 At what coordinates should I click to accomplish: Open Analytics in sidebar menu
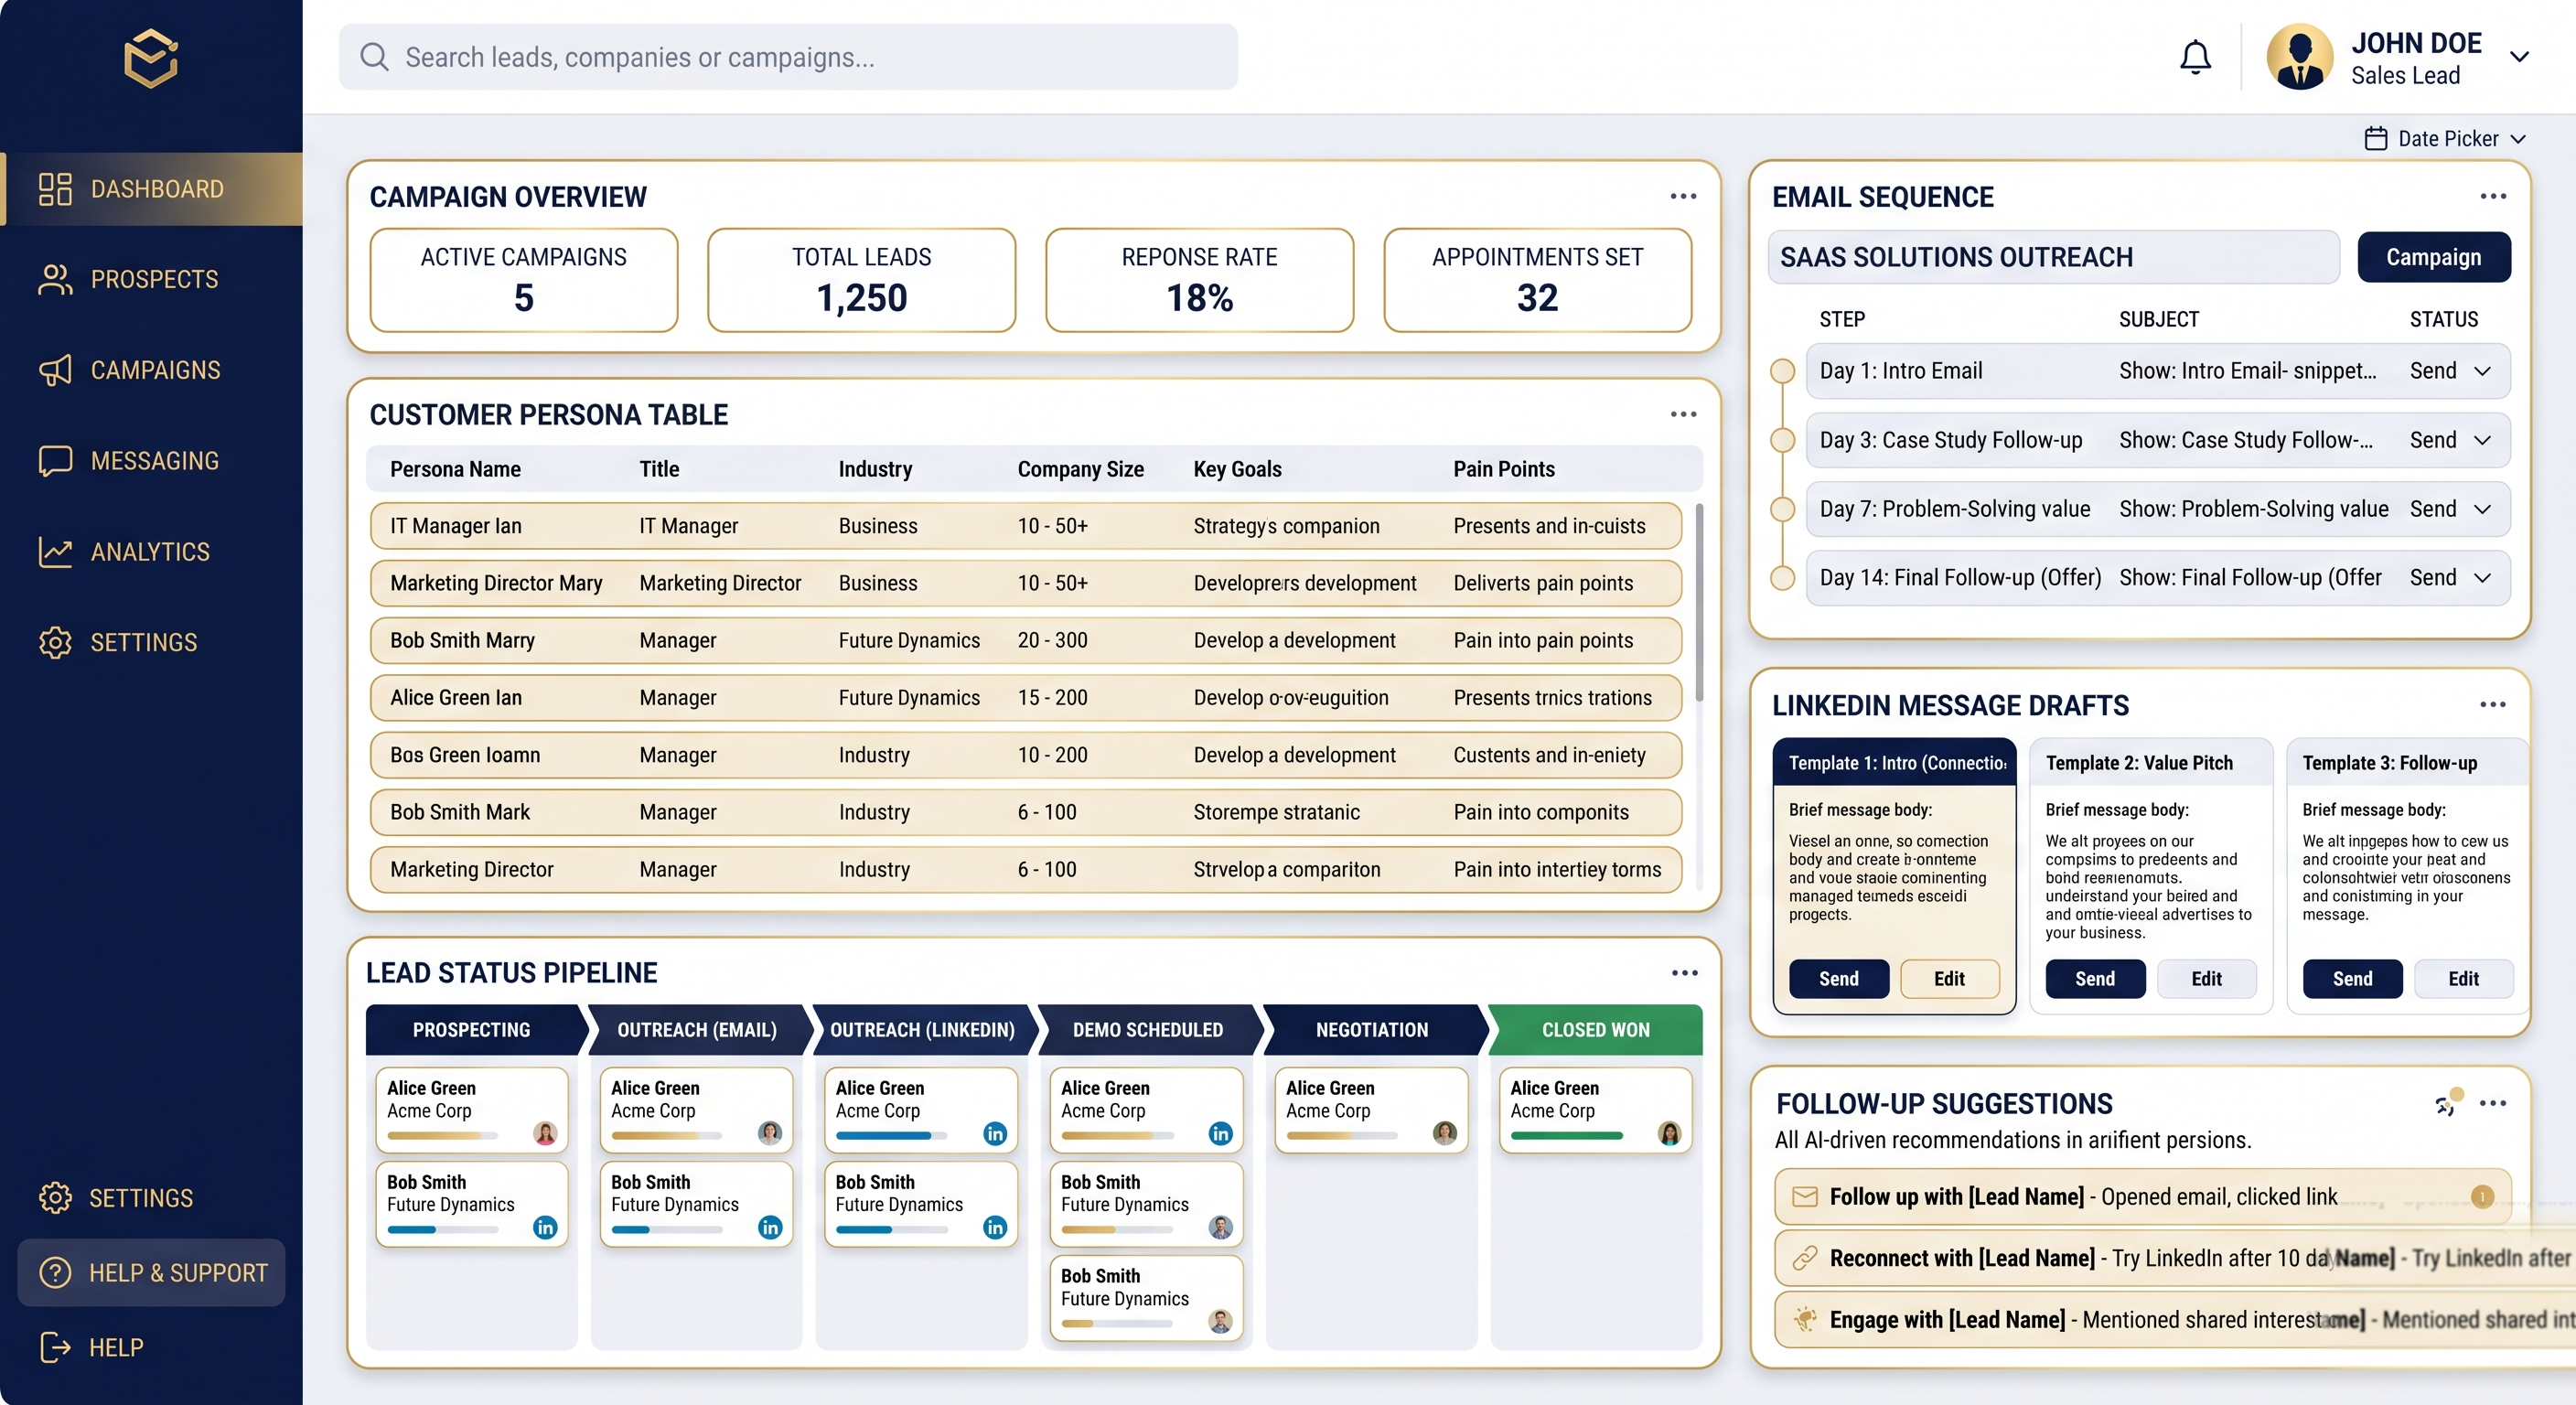pyautogui.click(x=151, y=552)
